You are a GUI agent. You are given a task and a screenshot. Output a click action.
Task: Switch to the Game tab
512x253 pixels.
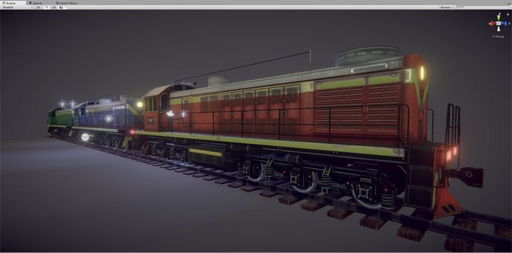coord(35,3)
